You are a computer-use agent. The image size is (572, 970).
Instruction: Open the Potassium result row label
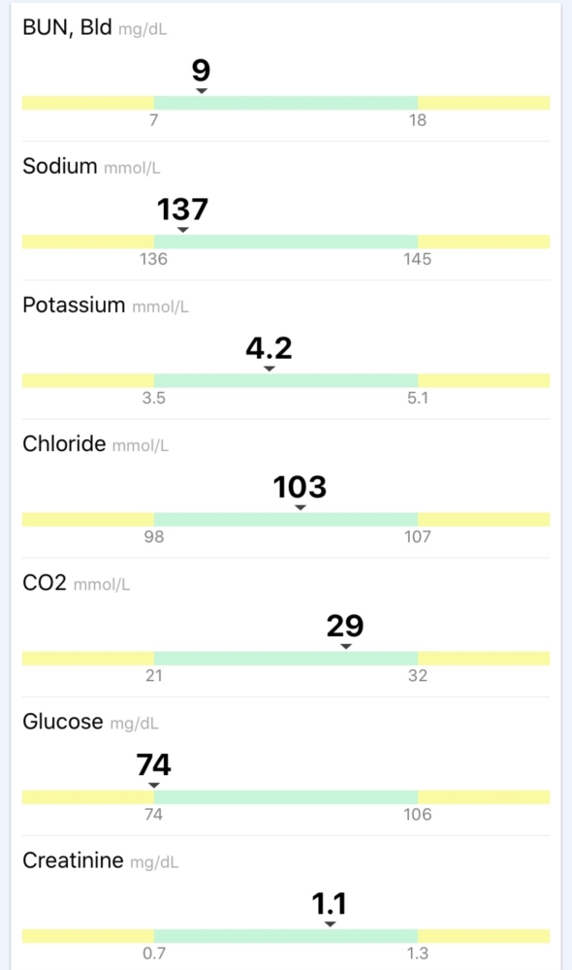pos(74,305)
